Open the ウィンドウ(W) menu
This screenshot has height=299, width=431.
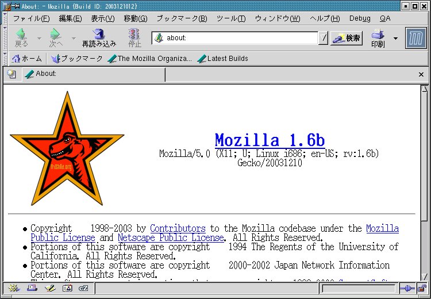click(x=278, y=19)
